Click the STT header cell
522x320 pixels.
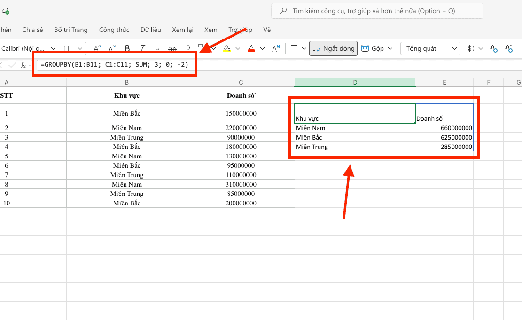tap(33, 95)
